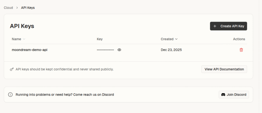Click the plus icon in Create API Key
The image size is (262, 113).
click(x=215, y=26)
